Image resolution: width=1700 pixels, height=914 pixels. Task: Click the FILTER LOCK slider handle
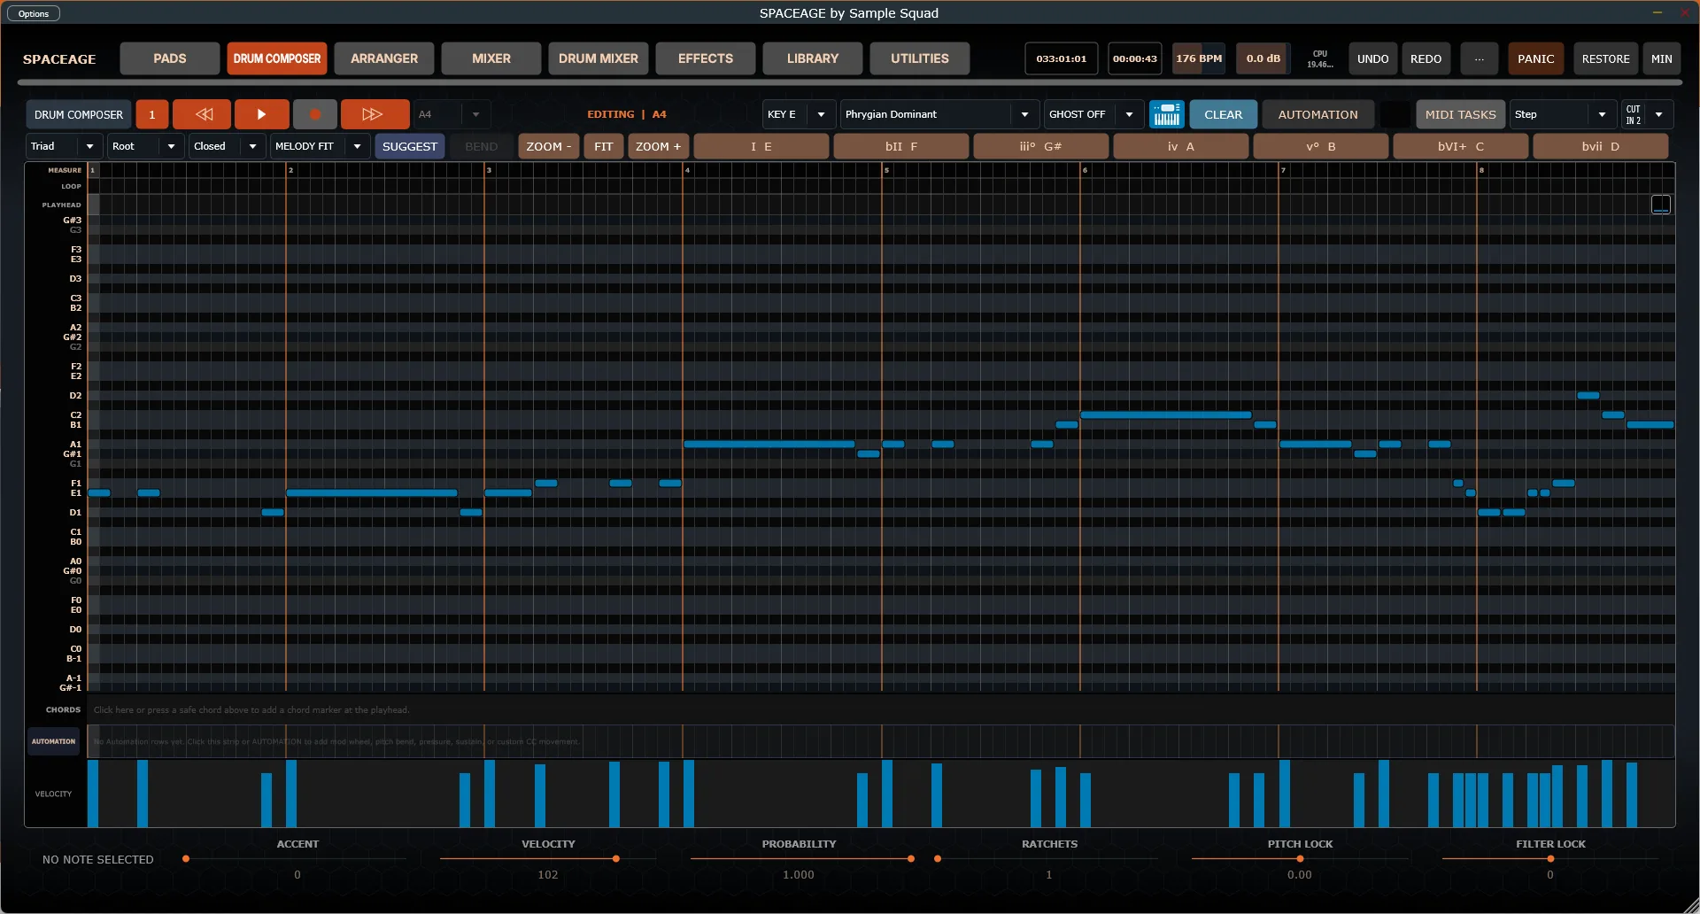[1550, 858]
